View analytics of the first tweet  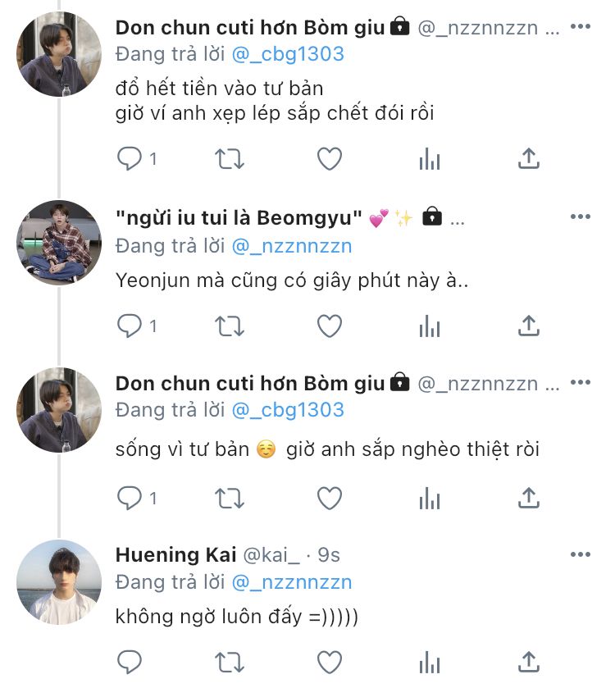coord(430,158)
